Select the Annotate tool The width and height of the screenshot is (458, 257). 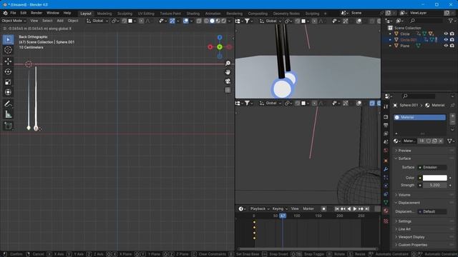[x=8, y=104]
